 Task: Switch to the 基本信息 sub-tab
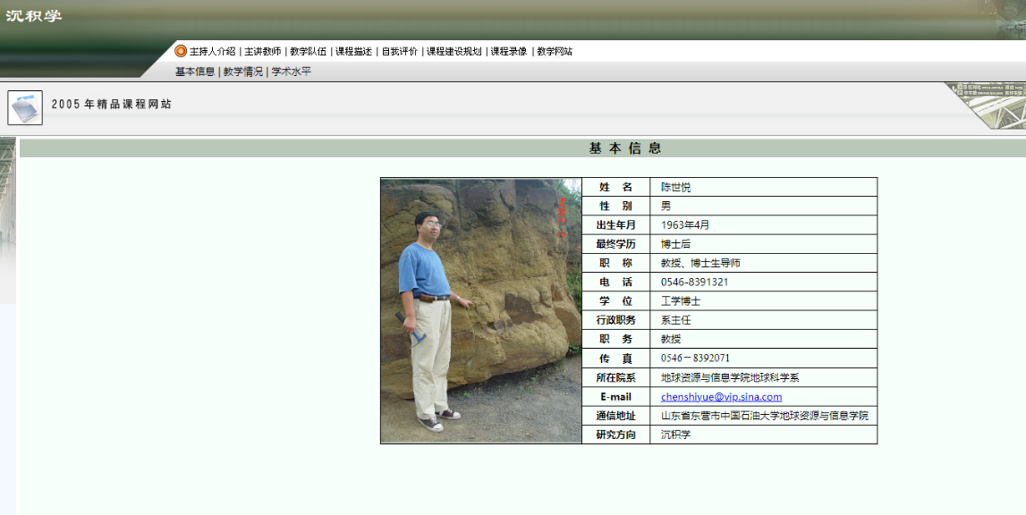coord(195,72)
